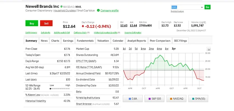This screenshot has height=111, width=234.
Task: Open the Peer Comparison tab
Action: pyautogui.click(x=160, y=41)
